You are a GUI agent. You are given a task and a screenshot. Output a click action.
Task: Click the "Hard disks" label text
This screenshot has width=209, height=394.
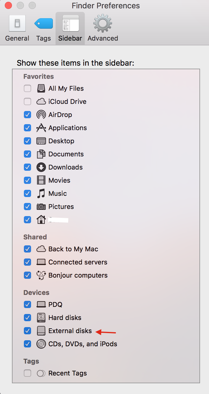pyautogui.click(x=65, y=318)
